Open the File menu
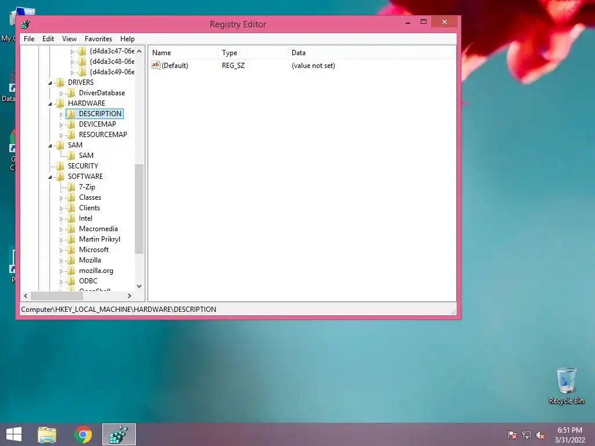 (29, 39)
